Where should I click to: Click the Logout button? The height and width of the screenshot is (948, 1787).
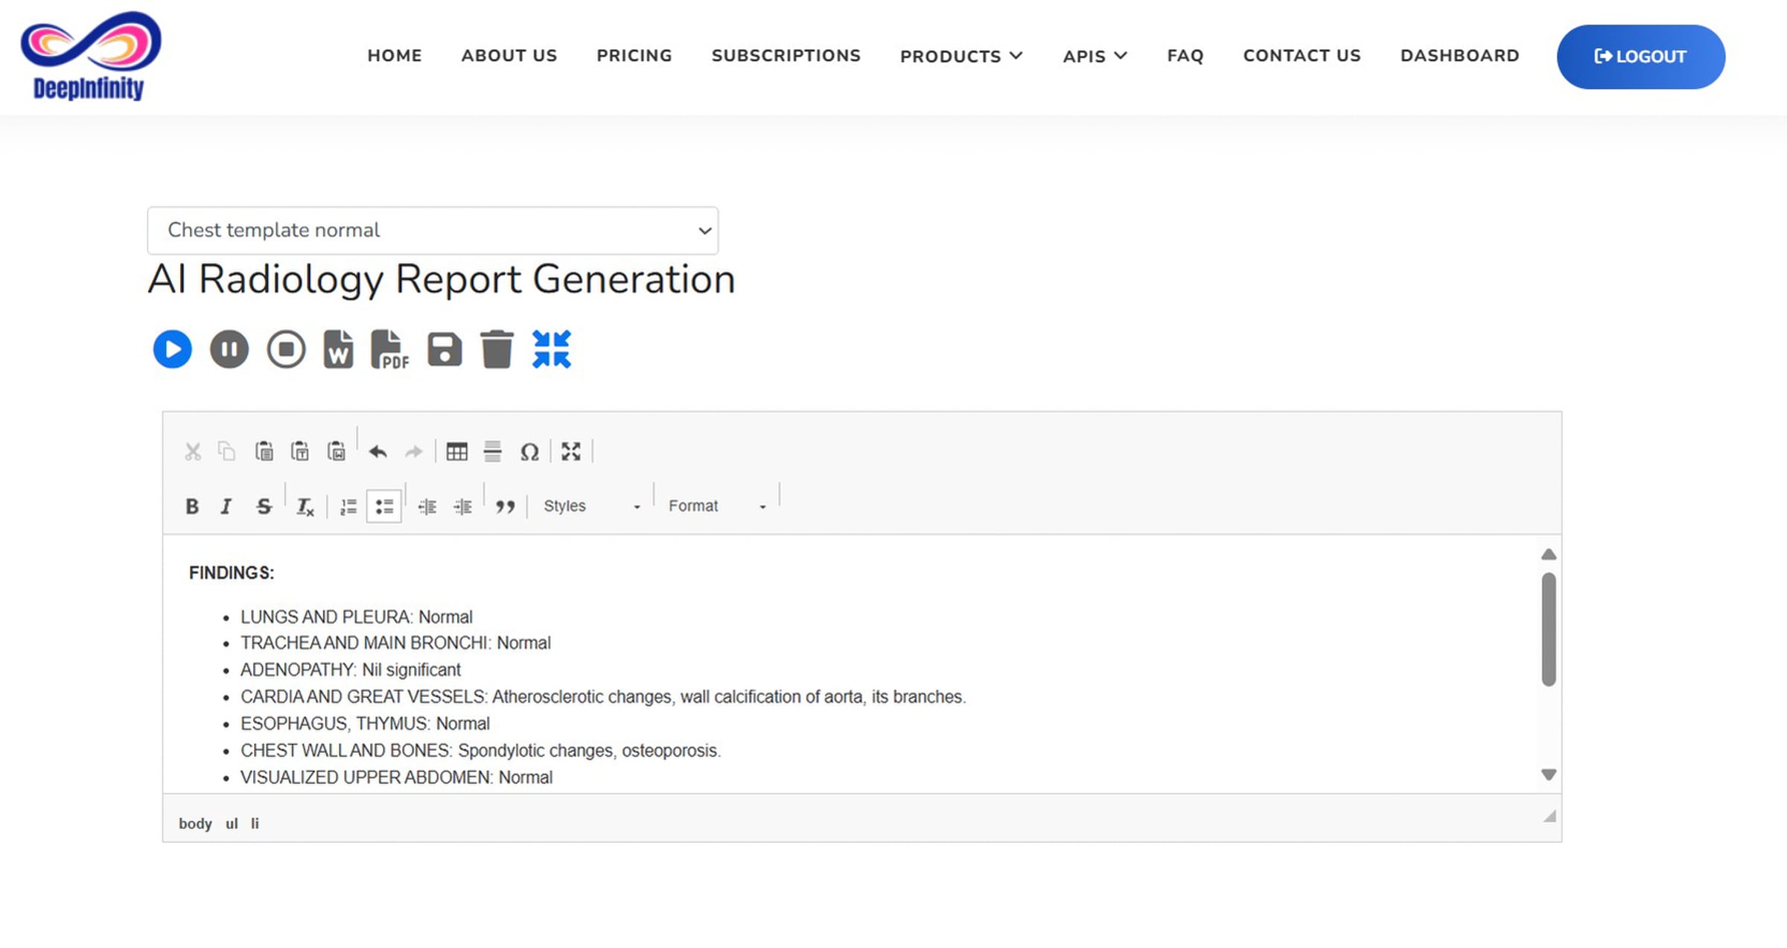pyautogui.click(x=1641, y=57)
